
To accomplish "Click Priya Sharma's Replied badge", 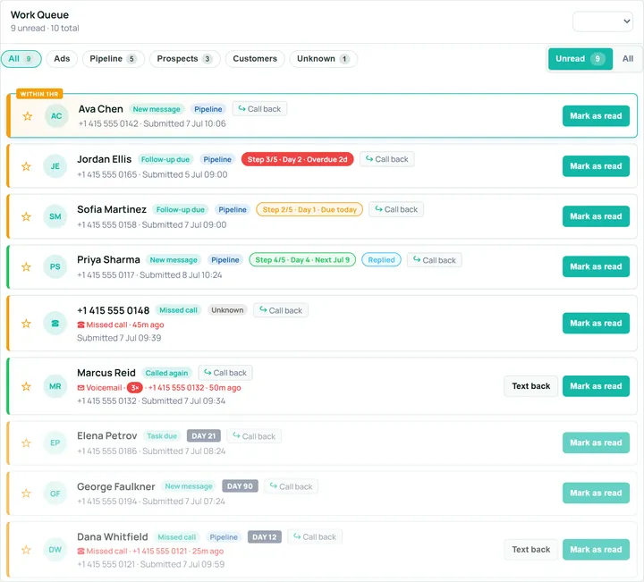I will (x=381, y=260).
